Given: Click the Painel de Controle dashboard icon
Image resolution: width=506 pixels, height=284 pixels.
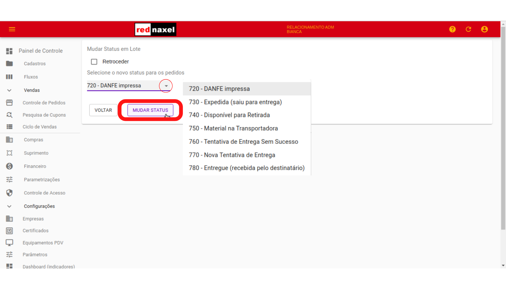Looking at the screenshot, I should coord(9,51).
